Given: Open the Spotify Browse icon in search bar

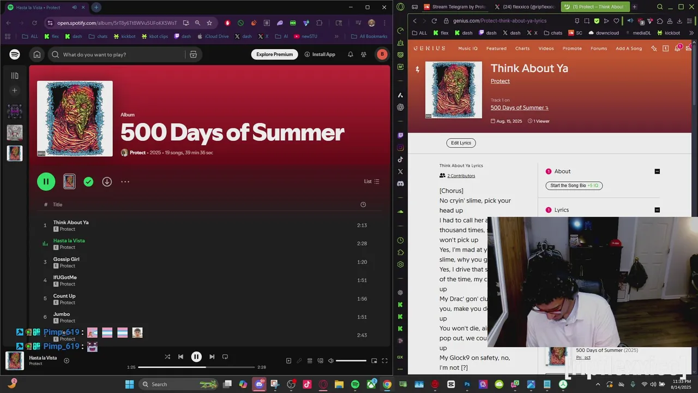Looking at the screenshot, I should 193,55.
